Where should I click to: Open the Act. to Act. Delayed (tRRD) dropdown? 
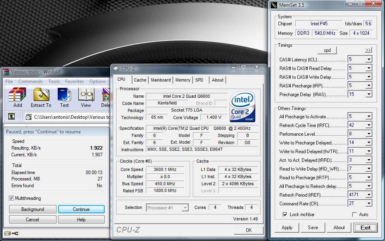368,160
